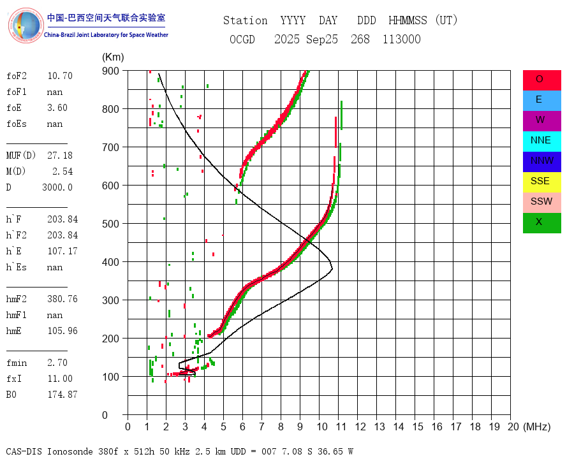The height and width of the screenshot is (459, 574).
Task: Click the red O legend swatch
Action: [x=541, y=80]
